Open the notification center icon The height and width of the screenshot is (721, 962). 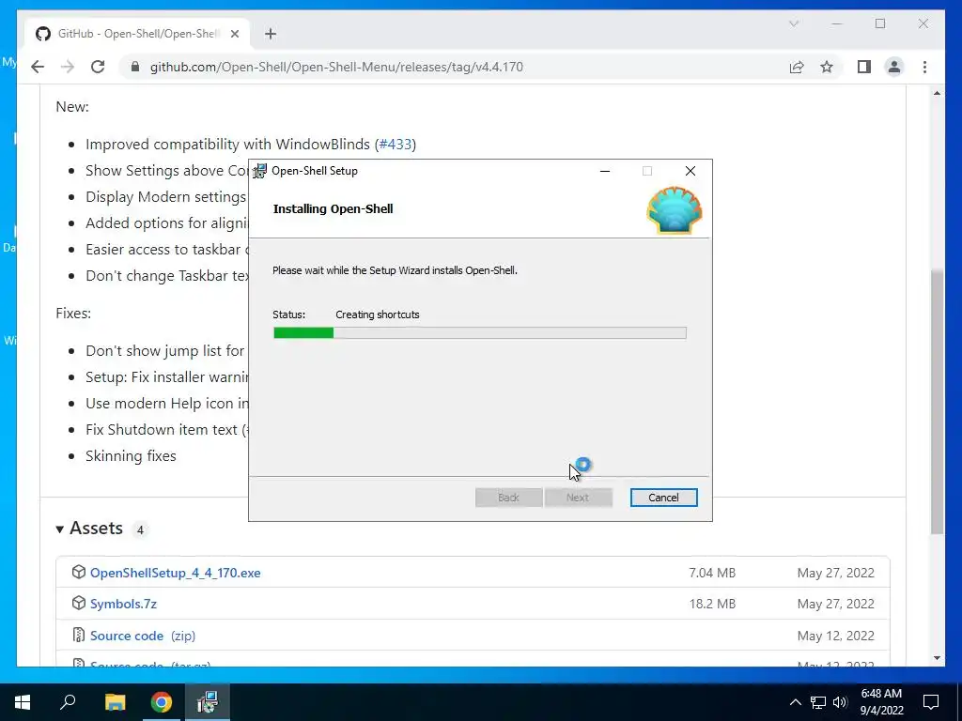(931, 702)
